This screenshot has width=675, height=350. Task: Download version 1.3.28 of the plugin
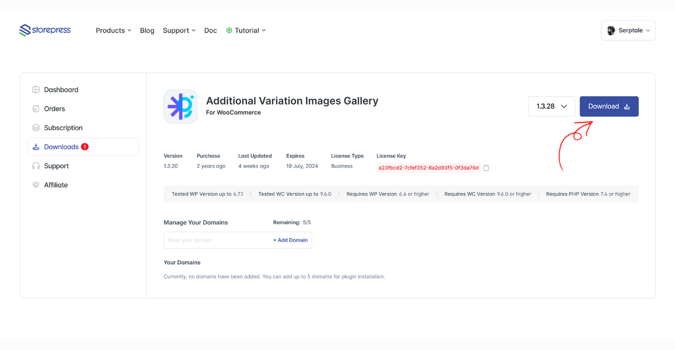tap(609, 106)
